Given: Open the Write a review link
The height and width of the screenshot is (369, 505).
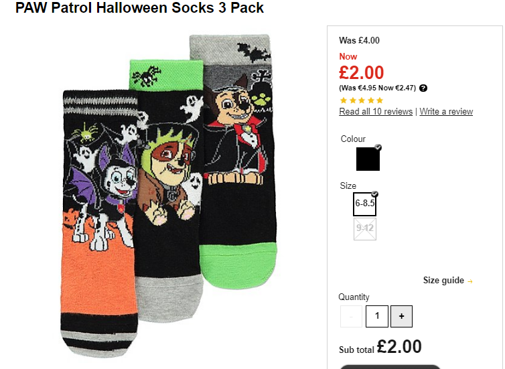Looking at the screenshot, I should coord(446,111).
